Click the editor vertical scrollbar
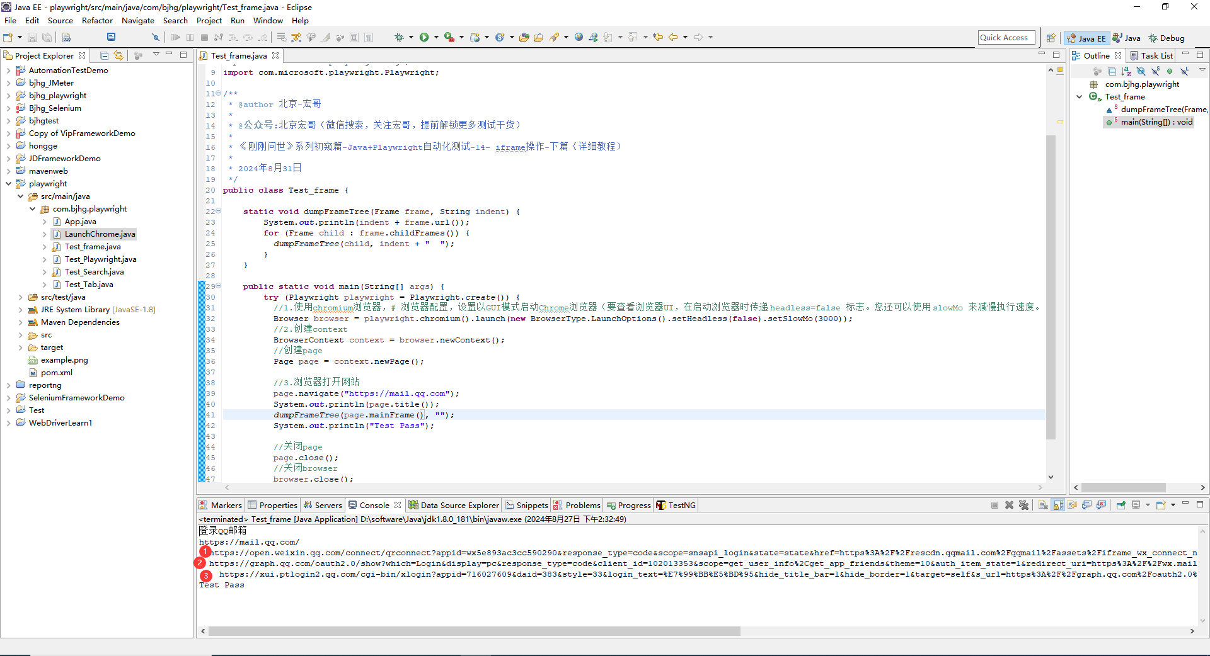The height and width of the screenshot is (656, 1210). tap(1051, 286)
